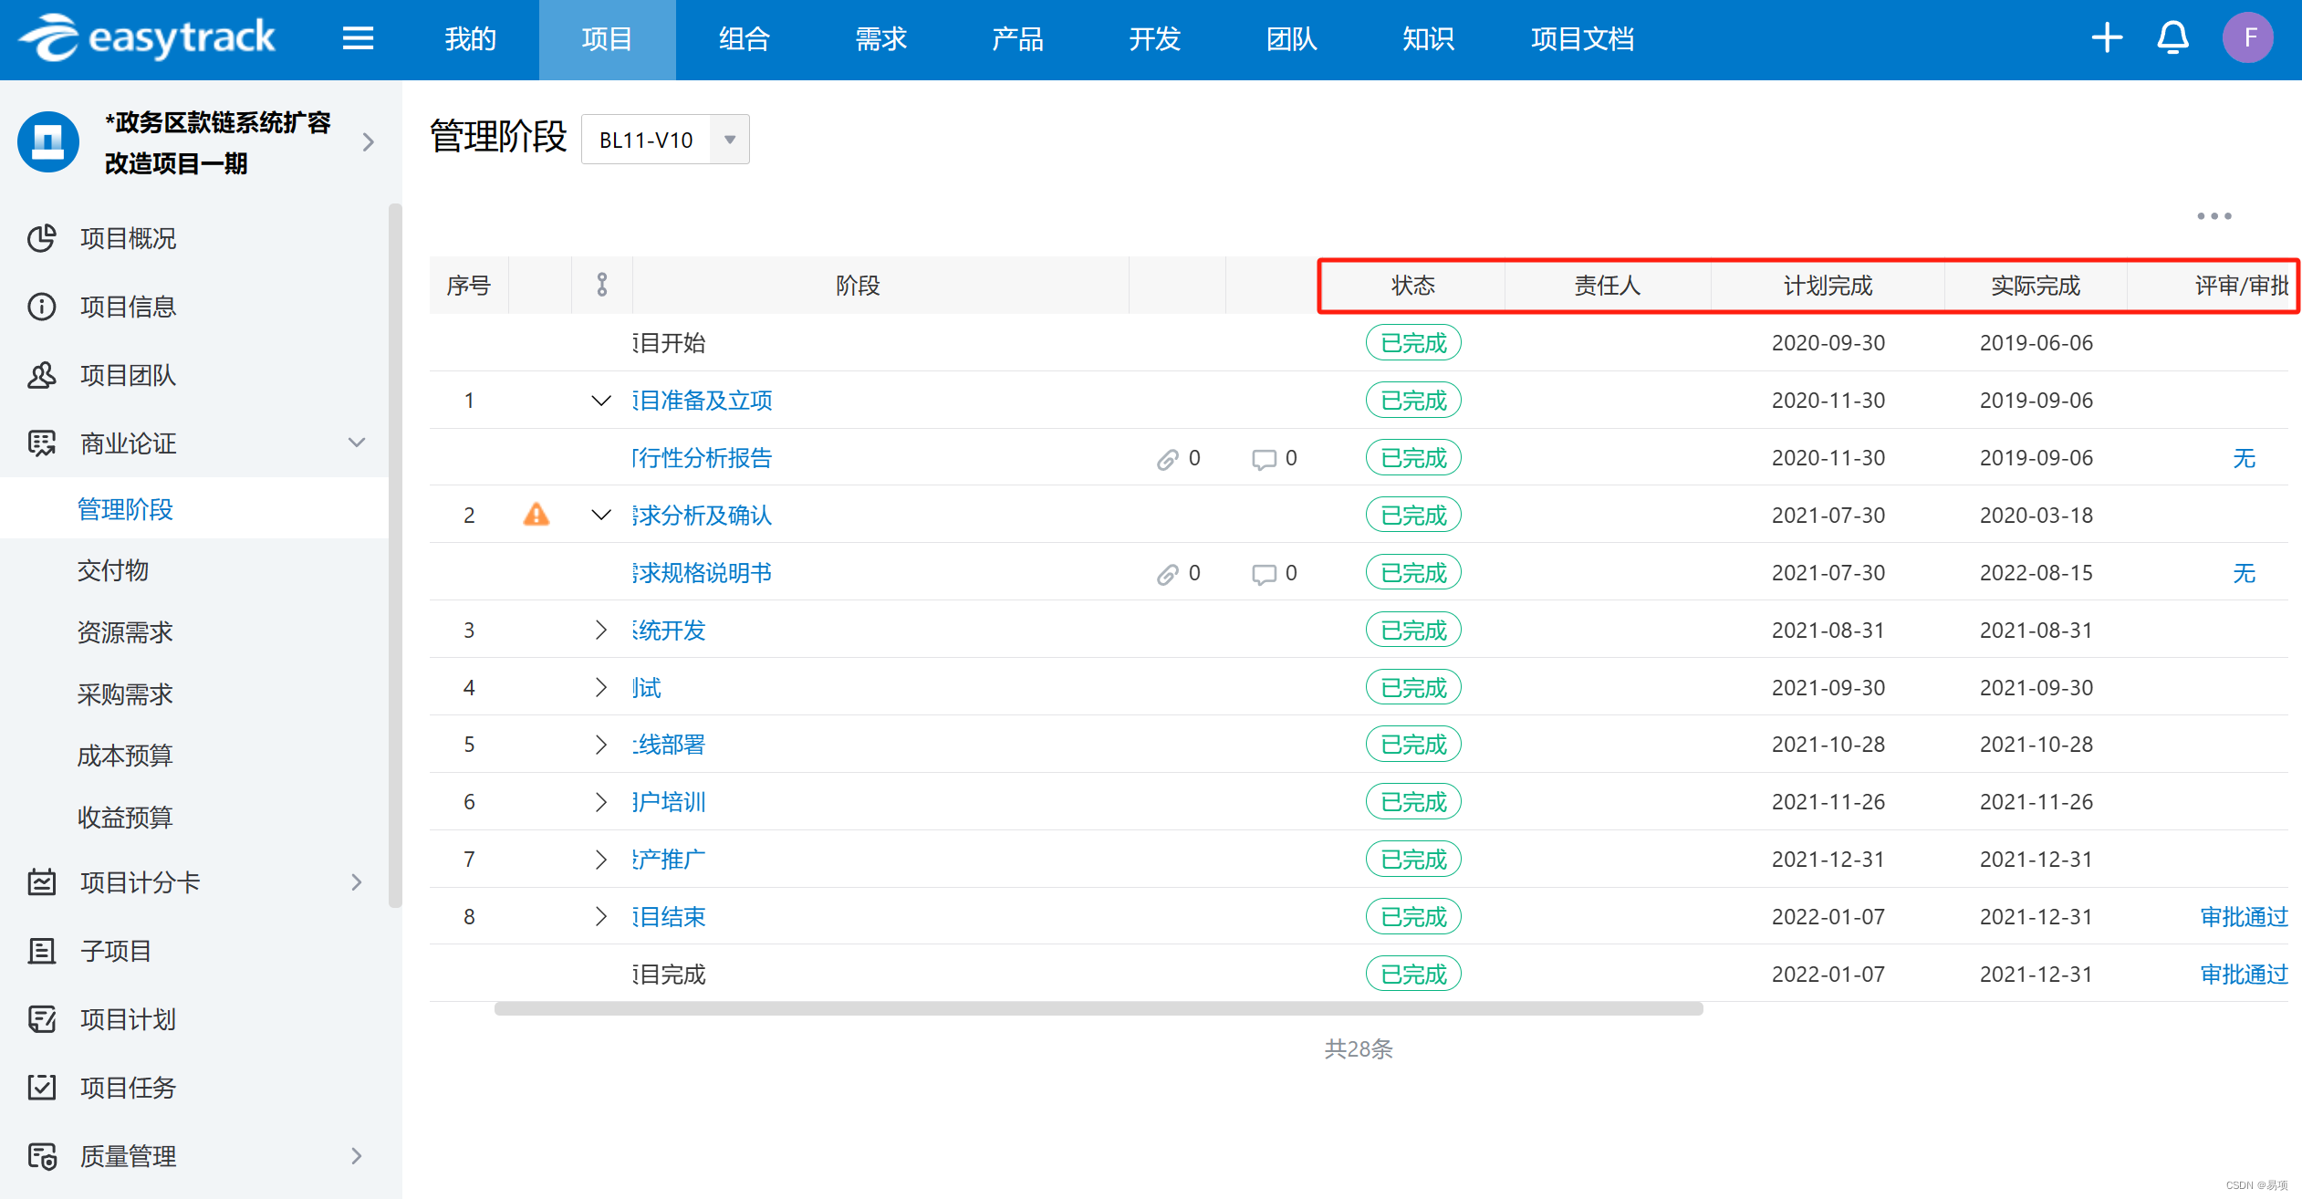Expand row 8 目结束

[600, 916]
